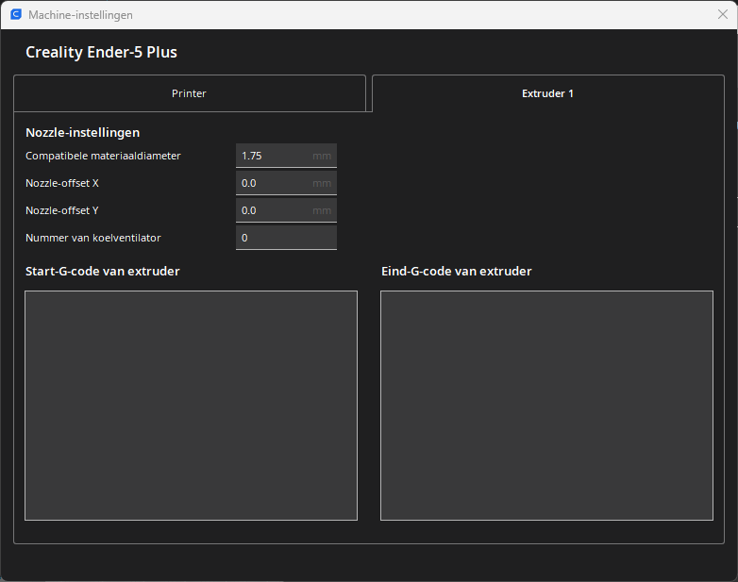Image resolution: width=738 pixels, height=582 pixels.
Task: Click inside the Start-G-code van extruder box
Action: pyautogui.click(x=191, y=406)
